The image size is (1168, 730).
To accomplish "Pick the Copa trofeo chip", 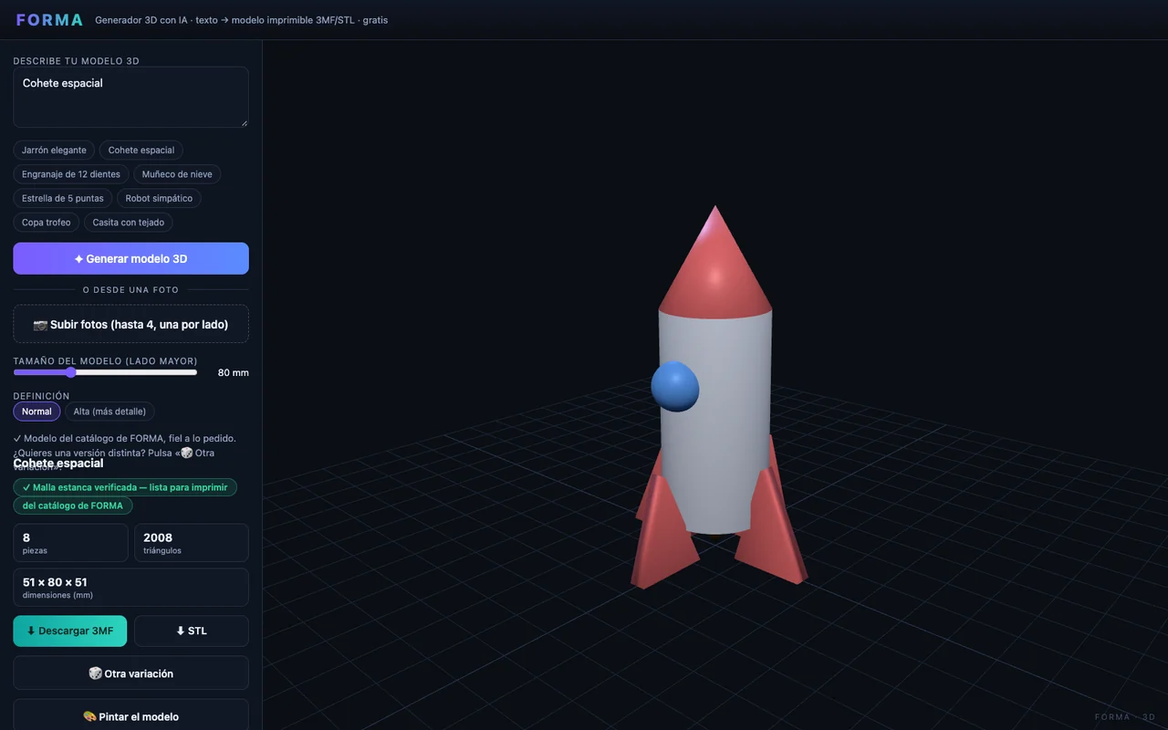I will [x=47, y=223].
